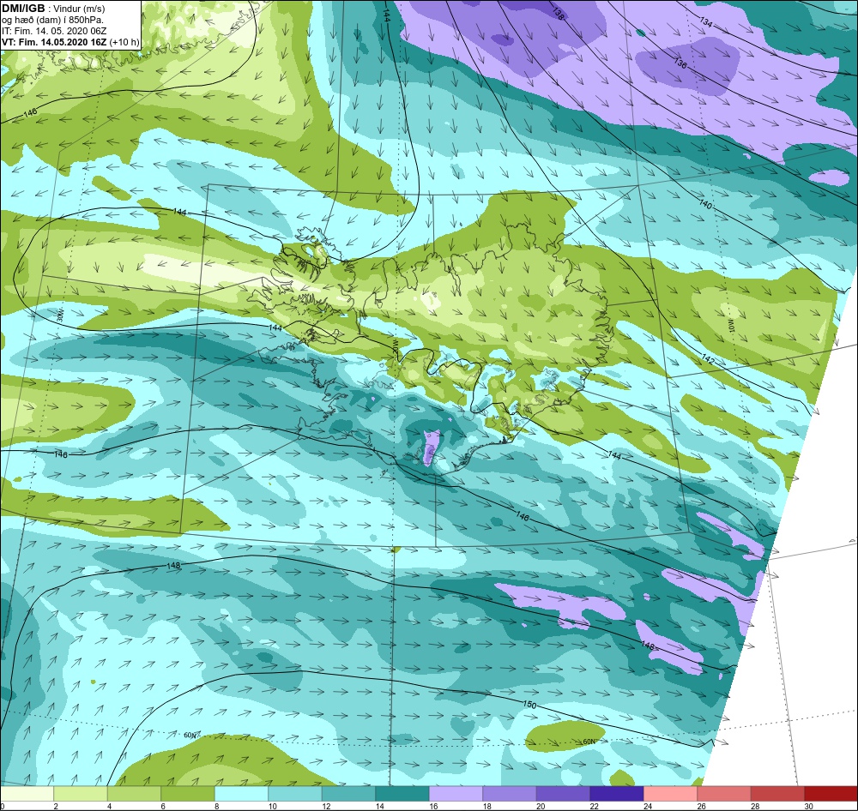Select the "148" contour label in the western ocean
The image size is (858, 811).
(173, 565)
